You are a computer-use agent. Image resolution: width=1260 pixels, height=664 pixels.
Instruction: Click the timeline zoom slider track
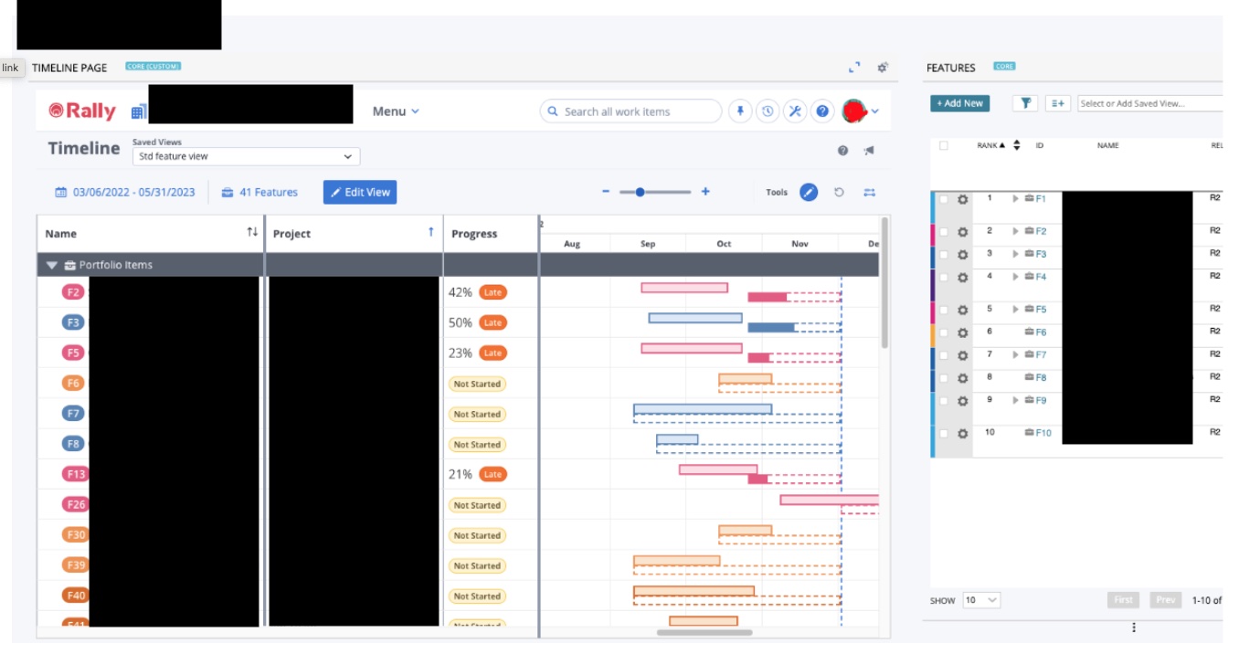(x=654, y=192)
